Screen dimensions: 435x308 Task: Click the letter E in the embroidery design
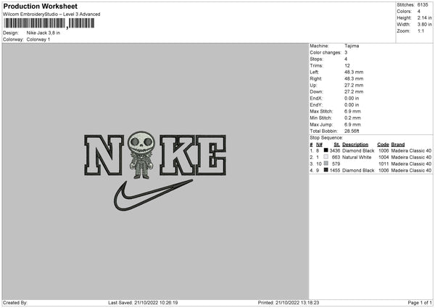212,155
